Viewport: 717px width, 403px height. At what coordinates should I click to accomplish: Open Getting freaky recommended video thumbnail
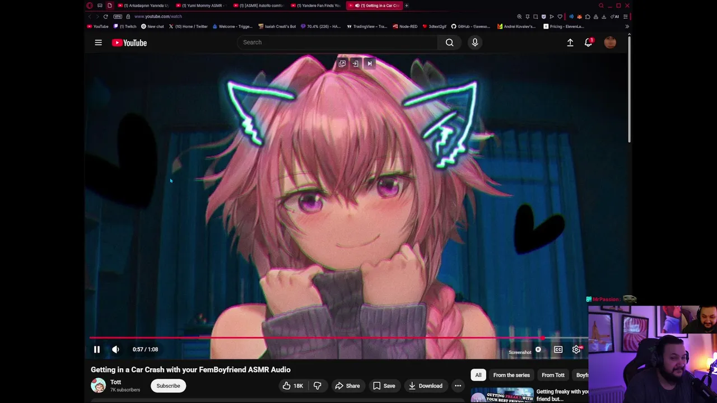click(x=502, y=395)
